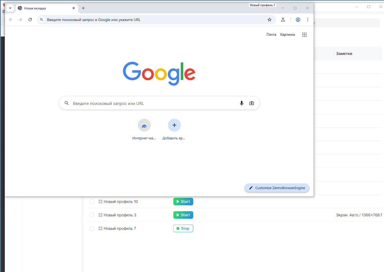Click the grid icon beside Новый профиль 3
Screen dimensions: 384x272
pyautogui.click(x=101, y=215)
